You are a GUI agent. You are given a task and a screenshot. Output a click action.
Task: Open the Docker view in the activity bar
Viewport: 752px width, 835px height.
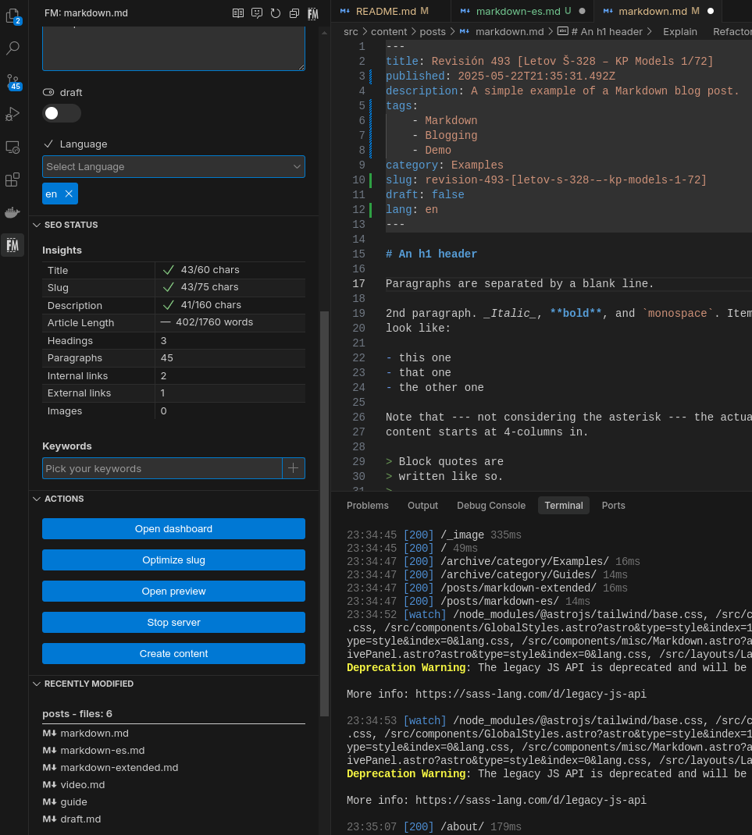coord(12,212)
